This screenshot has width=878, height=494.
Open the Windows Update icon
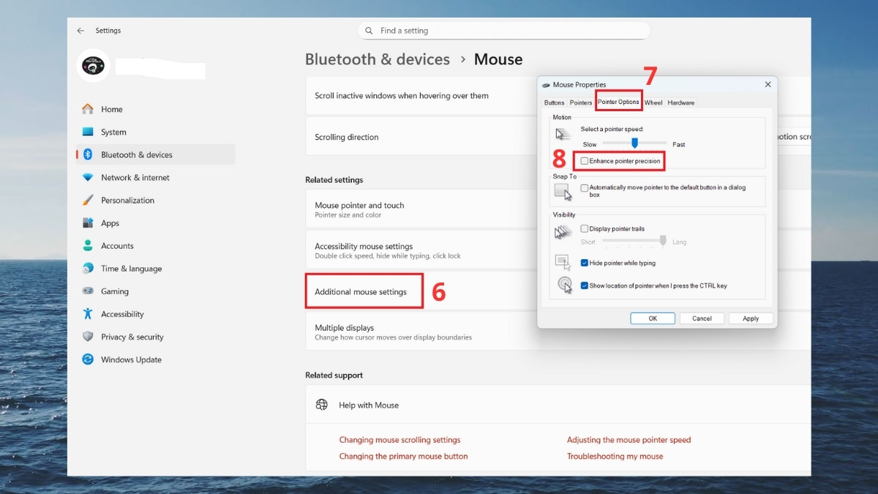tap(88, 359)
